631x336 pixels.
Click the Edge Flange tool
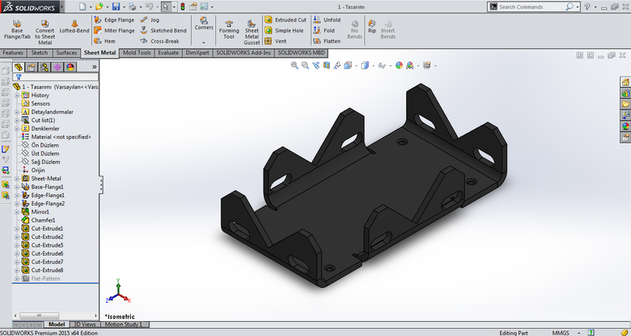[114, 20]
